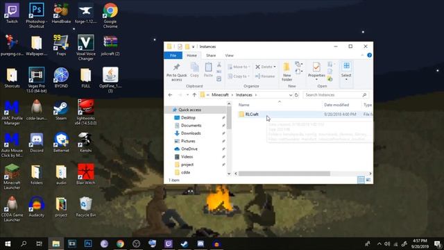Open Minecraft Launcher desktop icon
Viewport: 444px width, 250px height.
[12, 176]
